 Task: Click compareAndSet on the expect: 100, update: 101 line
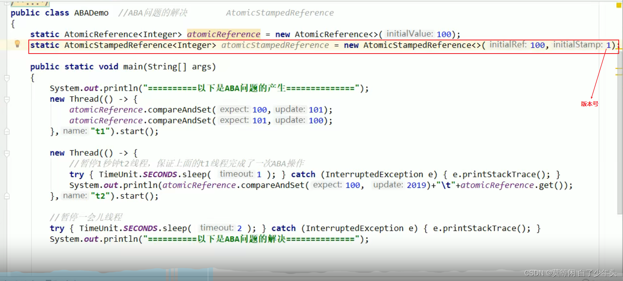[179, 110]
